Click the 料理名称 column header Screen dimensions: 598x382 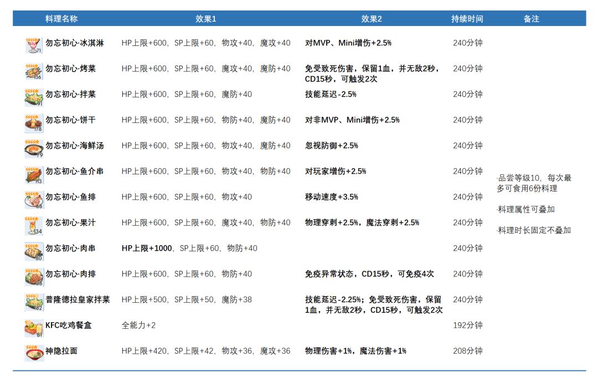61,19
